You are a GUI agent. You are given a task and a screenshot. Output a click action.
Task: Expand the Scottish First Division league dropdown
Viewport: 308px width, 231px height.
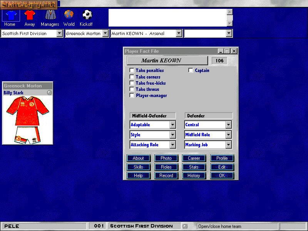tap(60, 33)
